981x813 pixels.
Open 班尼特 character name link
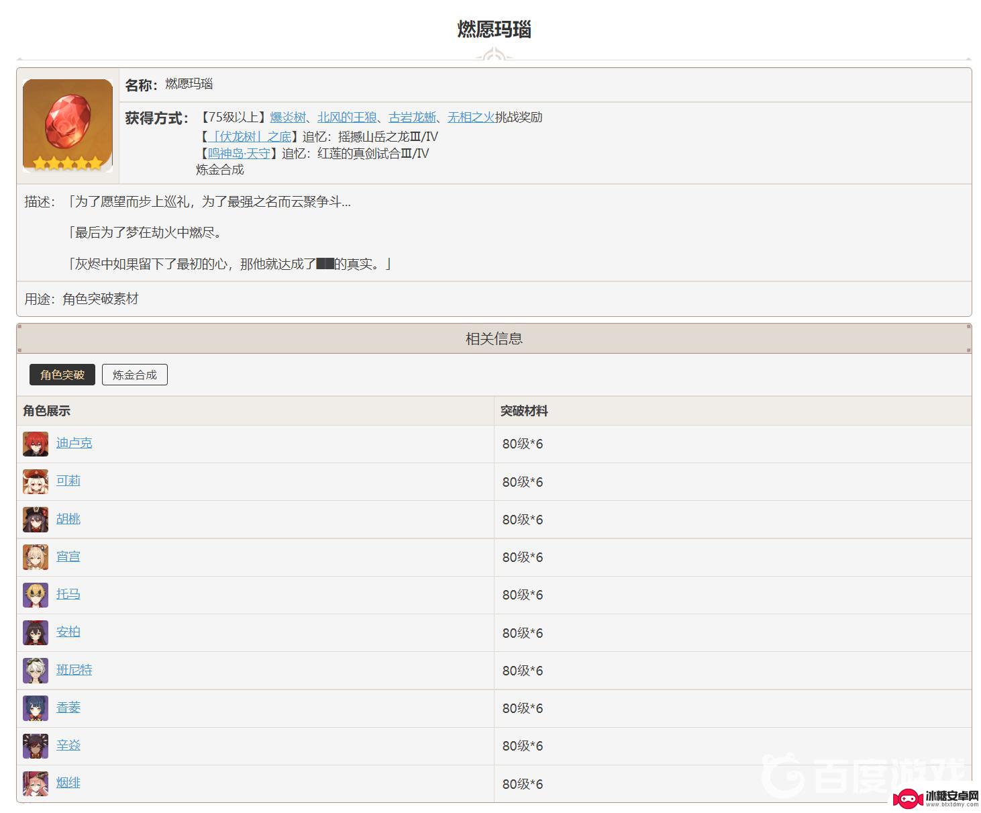pos(74,670)
